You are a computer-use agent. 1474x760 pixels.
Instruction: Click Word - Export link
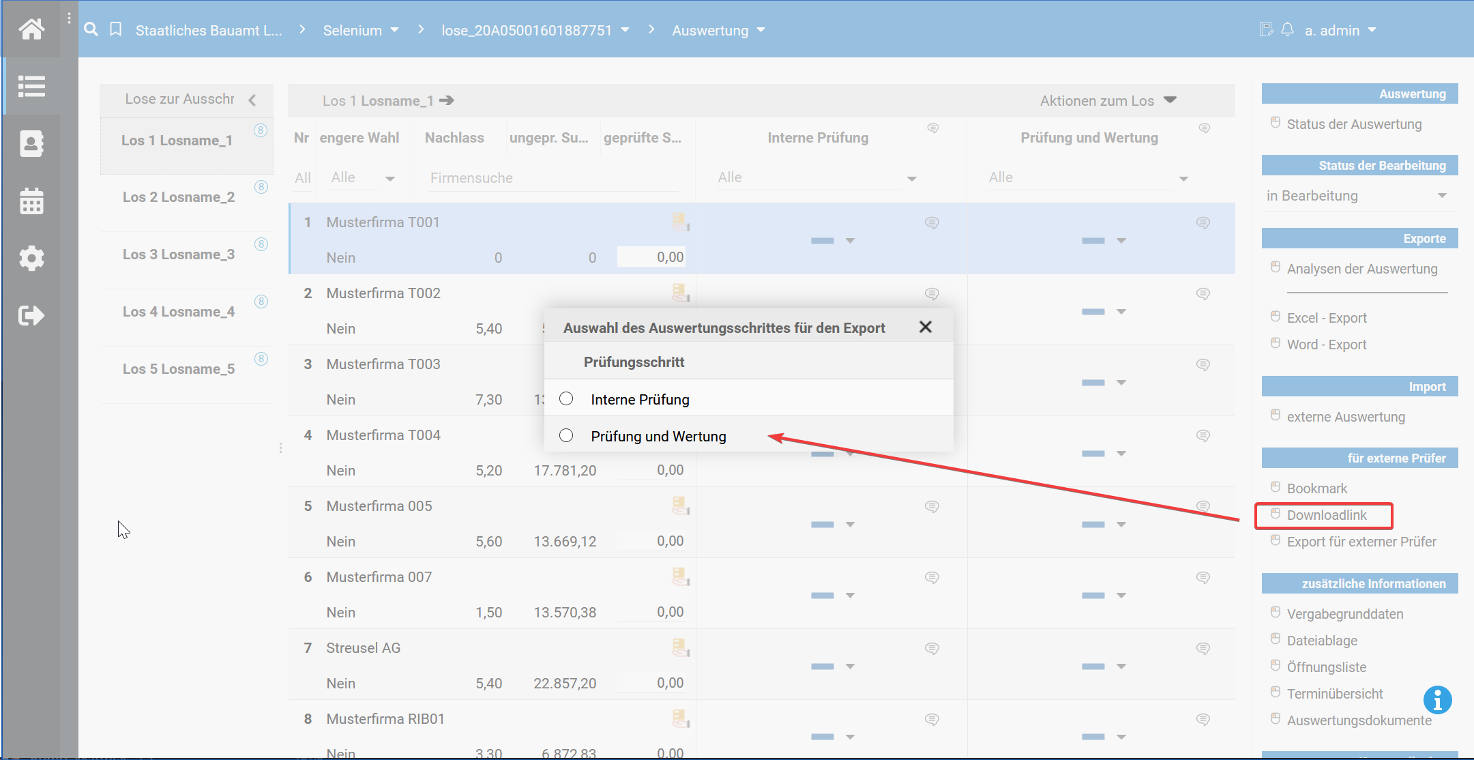1327,344
